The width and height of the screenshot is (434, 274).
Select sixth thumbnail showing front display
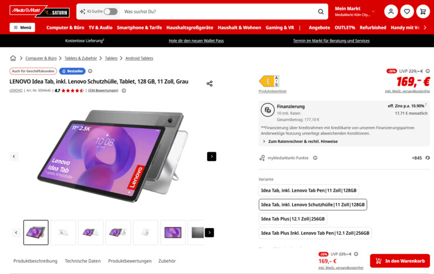[x=173, y=232]
